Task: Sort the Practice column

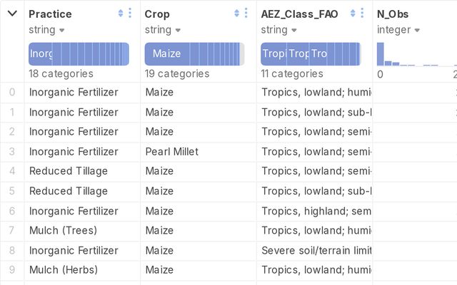Action: pos(121,13)
